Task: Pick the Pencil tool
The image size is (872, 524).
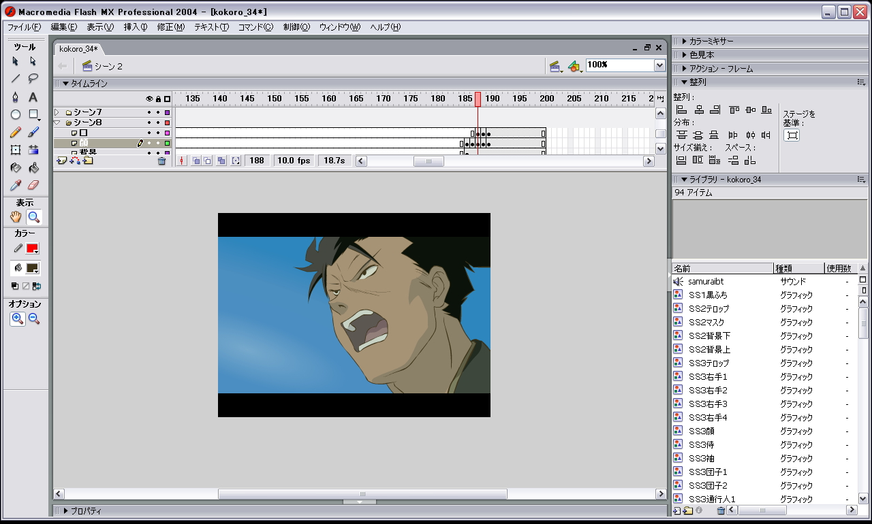Action: pyautogui.click(x=16, y=132)
